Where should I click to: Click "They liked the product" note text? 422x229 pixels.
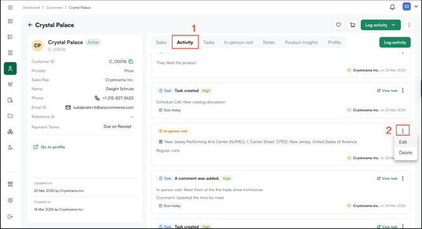176,63
